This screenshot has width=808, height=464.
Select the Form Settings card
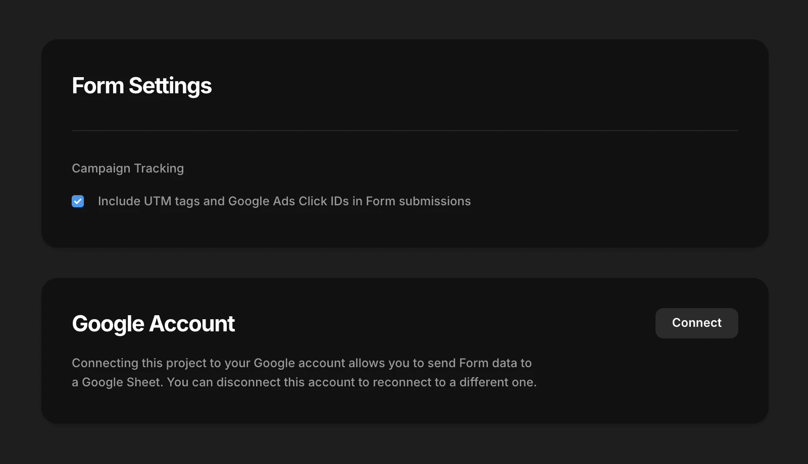coord(404,144)
